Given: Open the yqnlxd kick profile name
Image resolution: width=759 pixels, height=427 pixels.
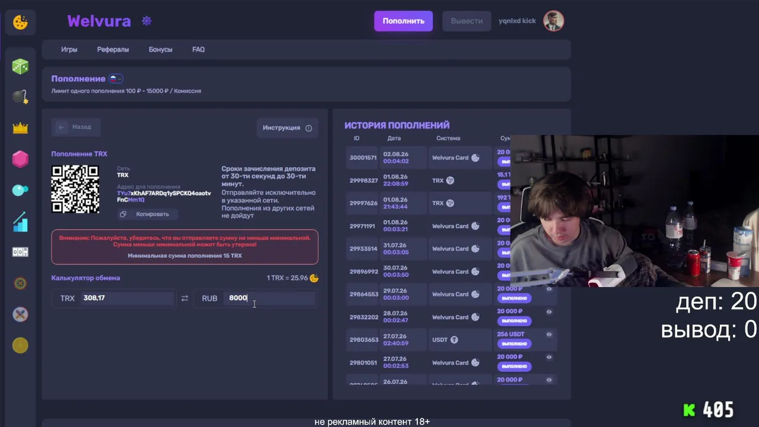Looking at the screenshot, I should click(x=517, y=21).
